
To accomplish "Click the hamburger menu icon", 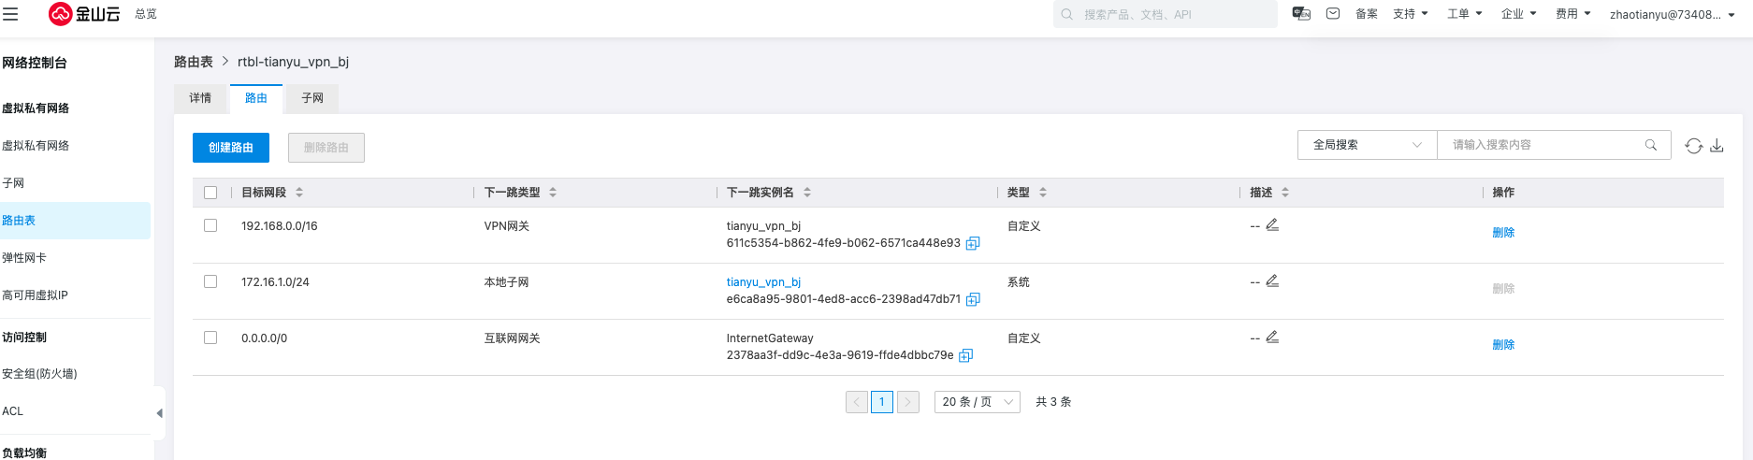I will 11,14.
